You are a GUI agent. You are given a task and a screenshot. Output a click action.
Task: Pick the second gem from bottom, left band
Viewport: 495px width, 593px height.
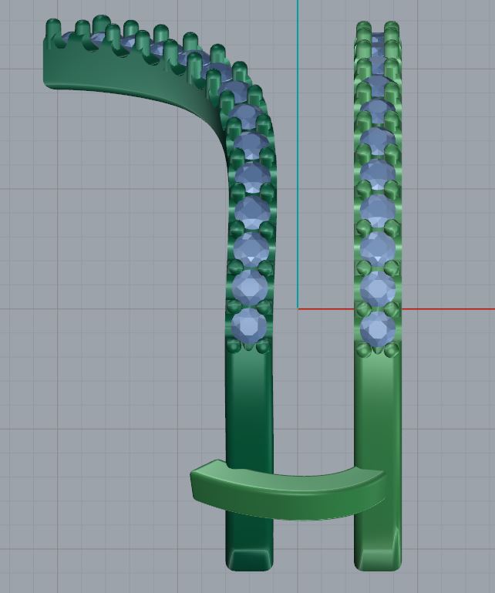(x=248, y=287)
